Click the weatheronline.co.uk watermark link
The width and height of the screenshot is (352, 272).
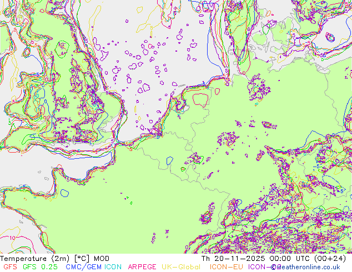click(306, 267)
